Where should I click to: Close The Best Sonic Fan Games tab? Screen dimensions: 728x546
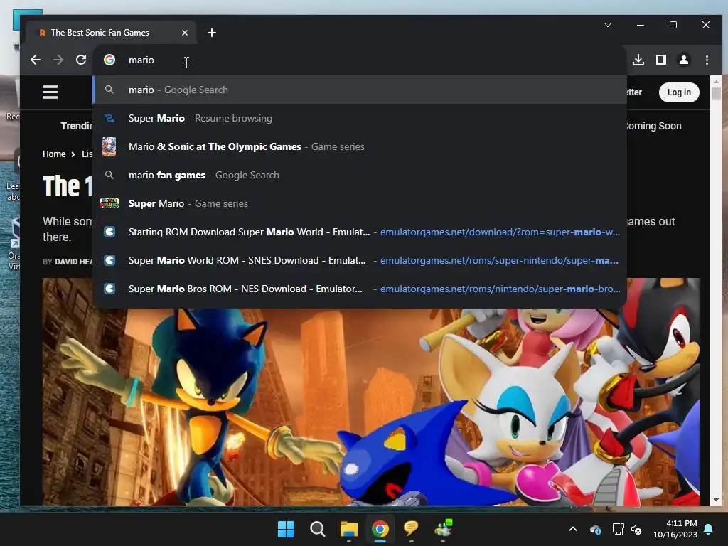pyautogui.click(x=185, y=33)
